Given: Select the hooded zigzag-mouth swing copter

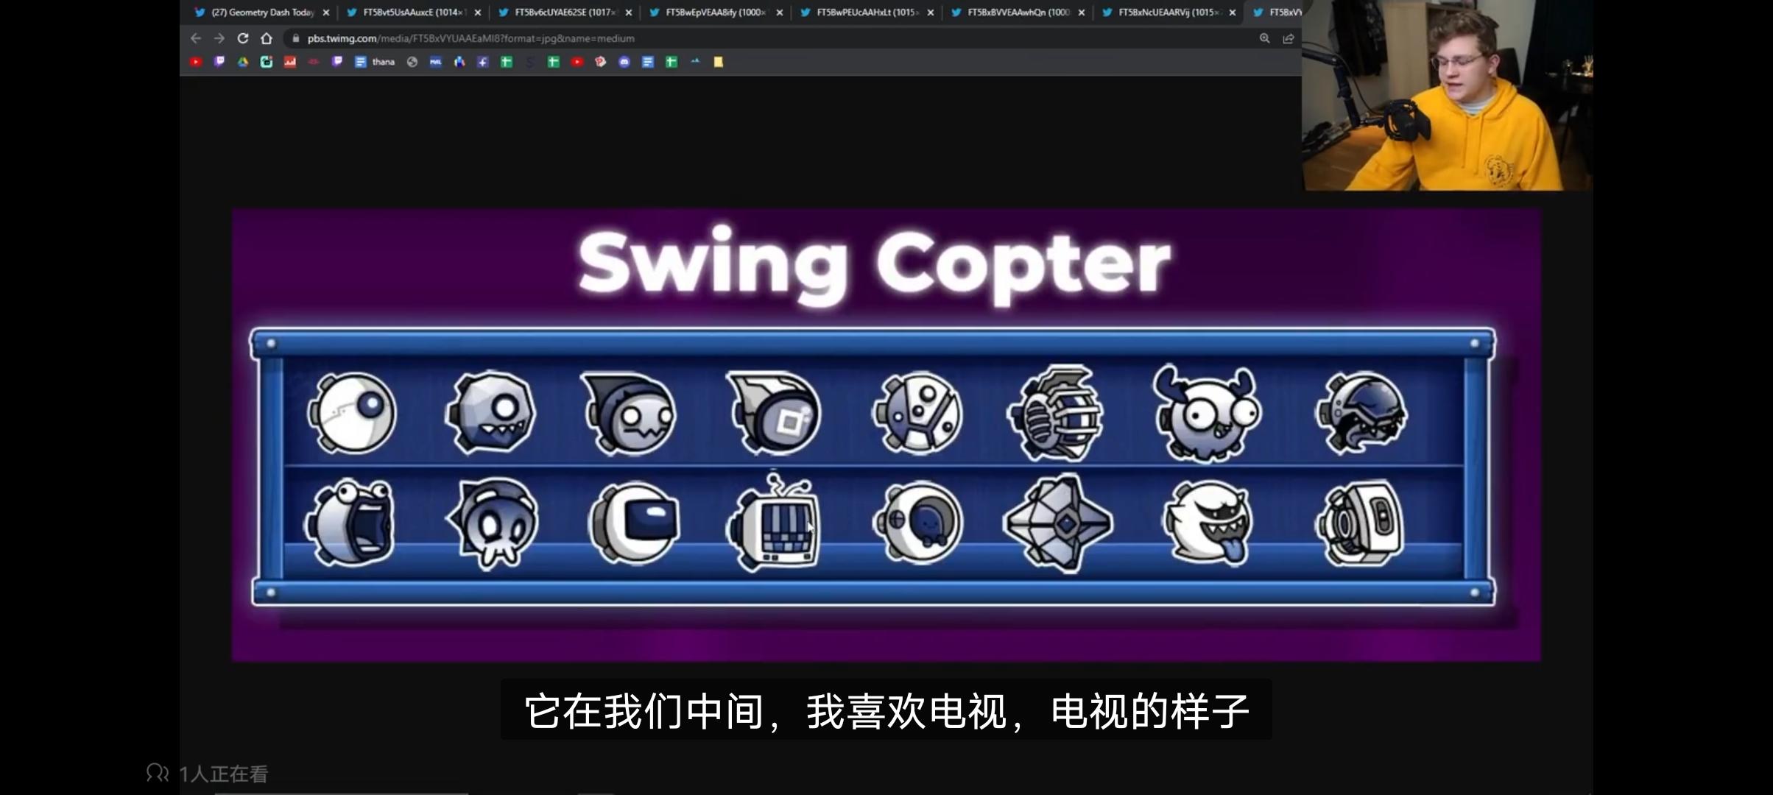Looking at the screenshot, I should (630, 412).
